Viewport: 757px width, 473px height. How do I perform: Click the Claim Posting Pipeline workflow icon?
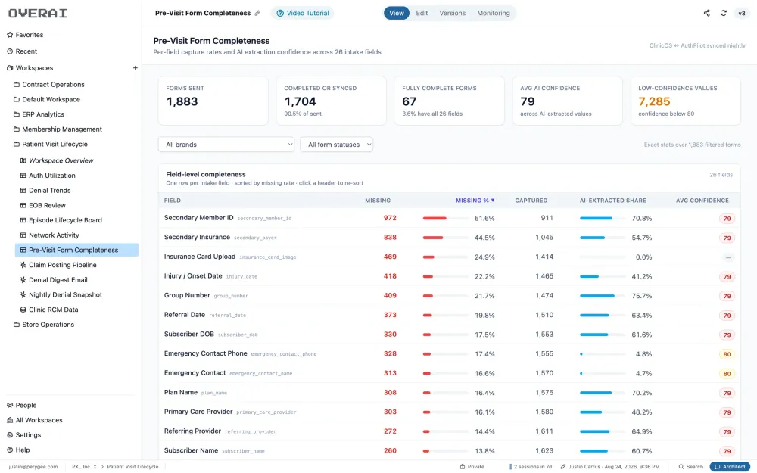[x=23, y=265]
